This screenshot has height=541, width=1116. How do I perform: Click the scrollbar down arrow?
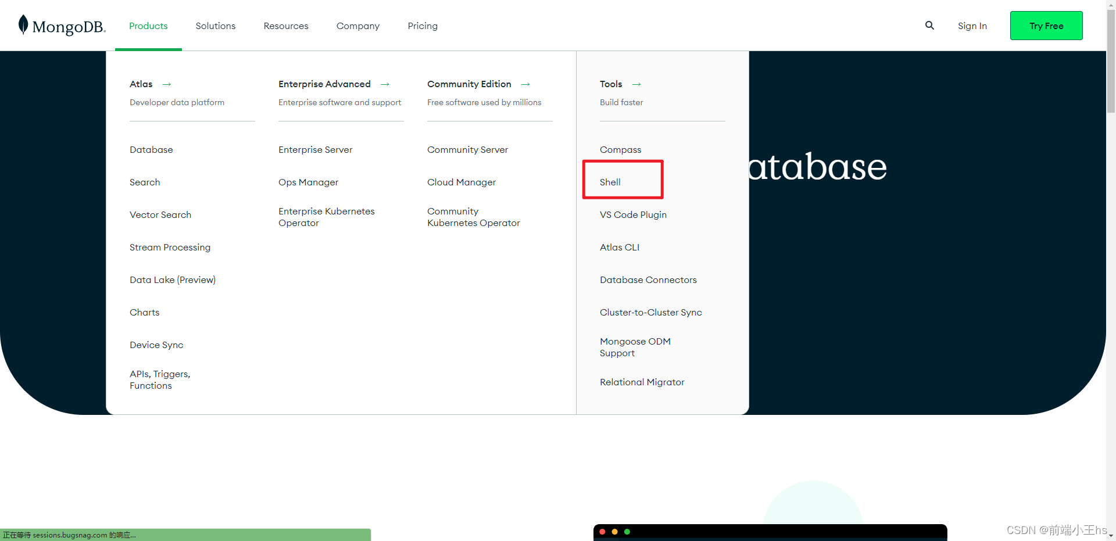(x=1111, y=536)
